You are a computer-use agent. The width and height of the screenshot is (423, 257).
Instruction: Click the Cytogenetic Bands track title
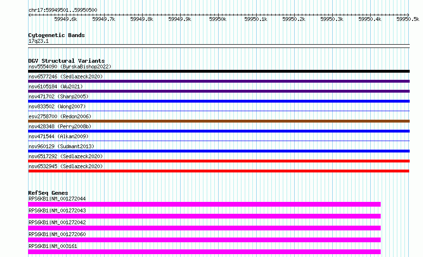pyautogui.click(x=57, y=35)
